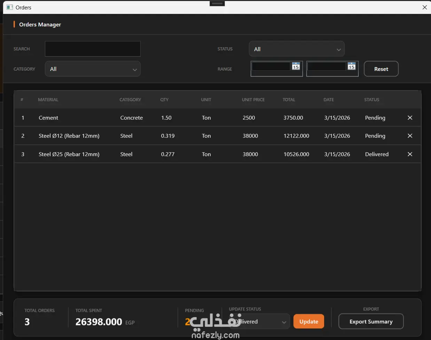
Task: Click the Orders window title icon
Action: (x=10, y=7)
